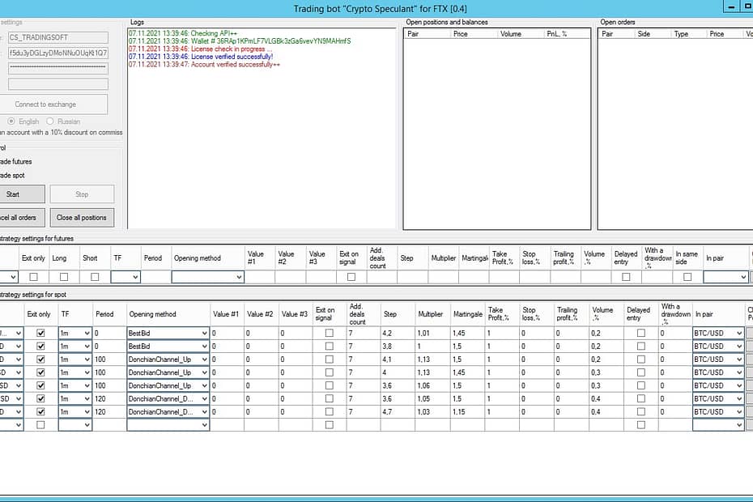Uncheck Exit only in spot row with step 4,2
The height and width of the screenshot is (502, 753).
[x=40, y=333]
